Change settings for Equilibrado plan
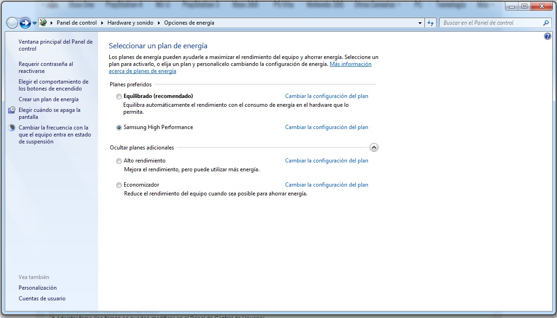The image size is (557, 318). [326, 96]
